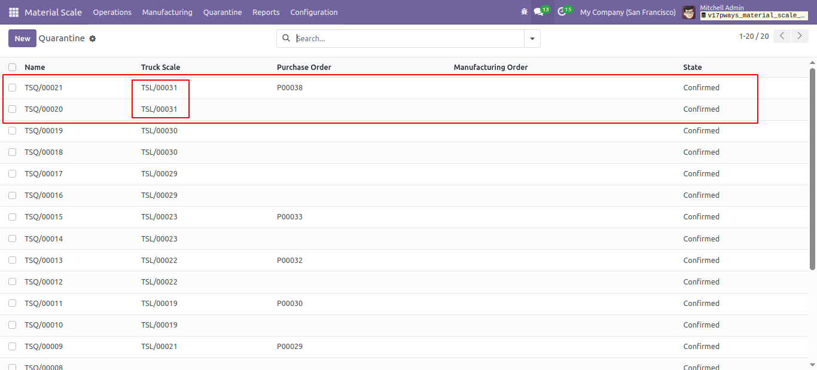Click Mitchell Admin avatar picture

pos(689,12)
